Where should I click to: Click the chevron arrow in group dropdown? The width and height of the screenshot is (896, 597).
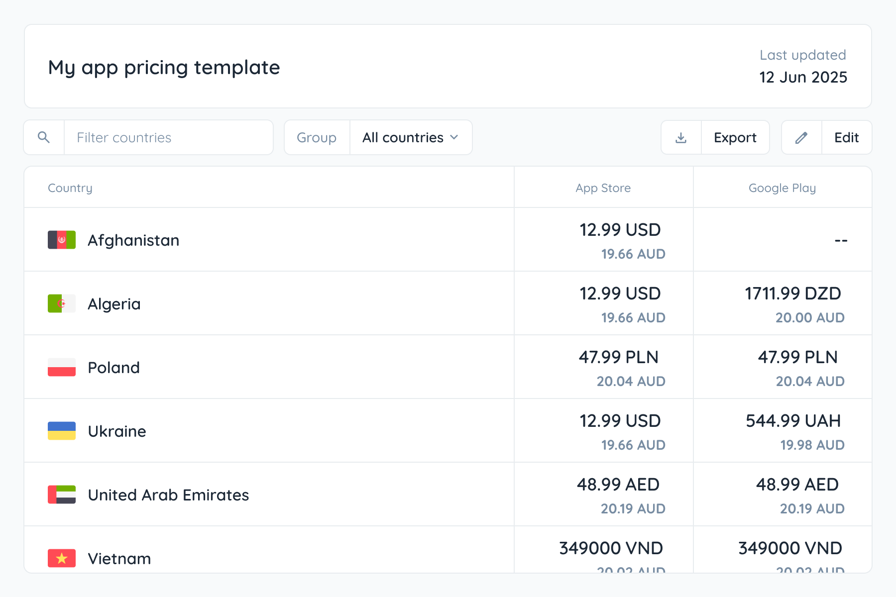click(454, 137)
